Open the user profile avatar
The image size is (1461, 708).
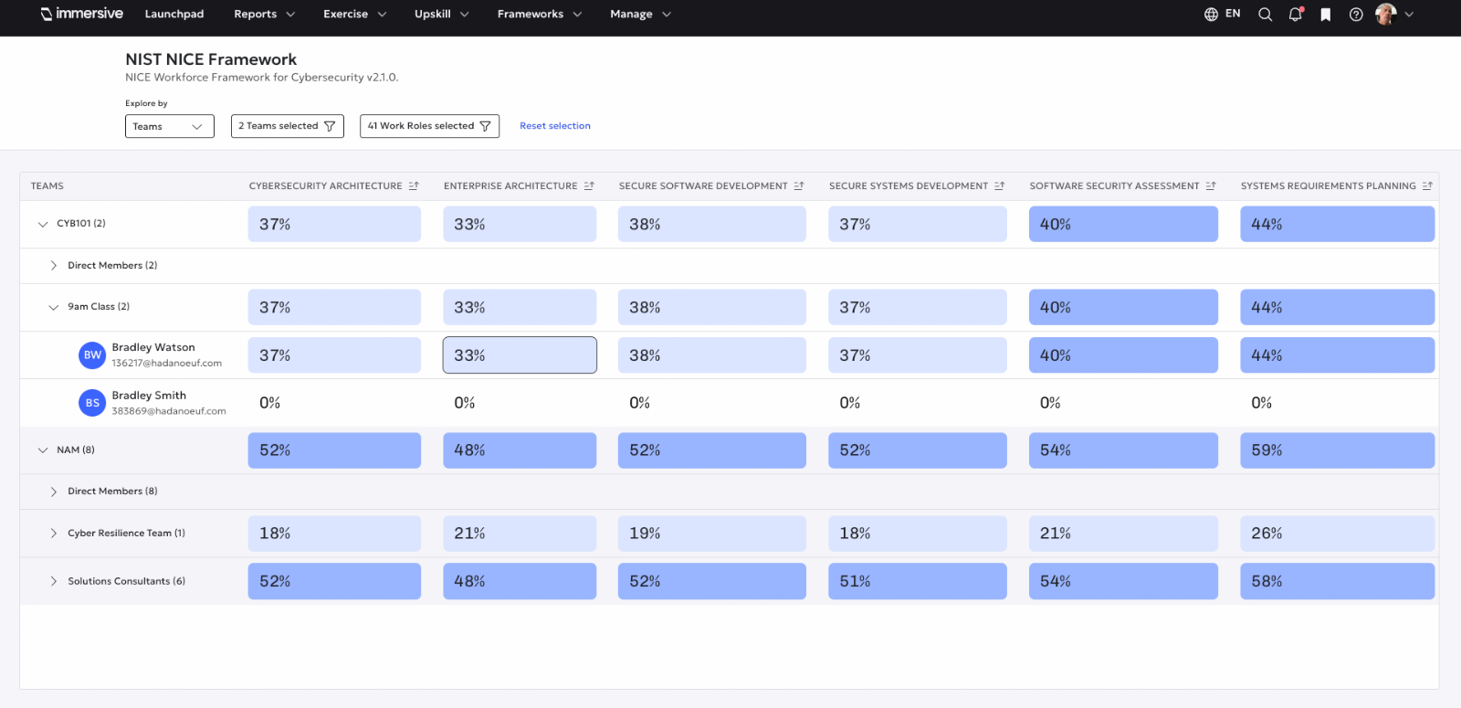tap(1385, 14)
